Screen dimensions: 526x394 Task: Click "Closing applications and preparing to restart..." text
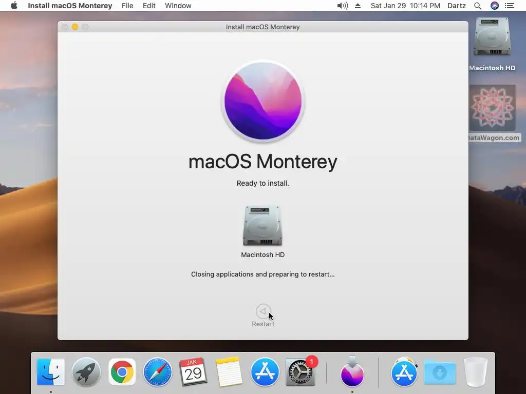pyautogui.click(x=262, y=274)
